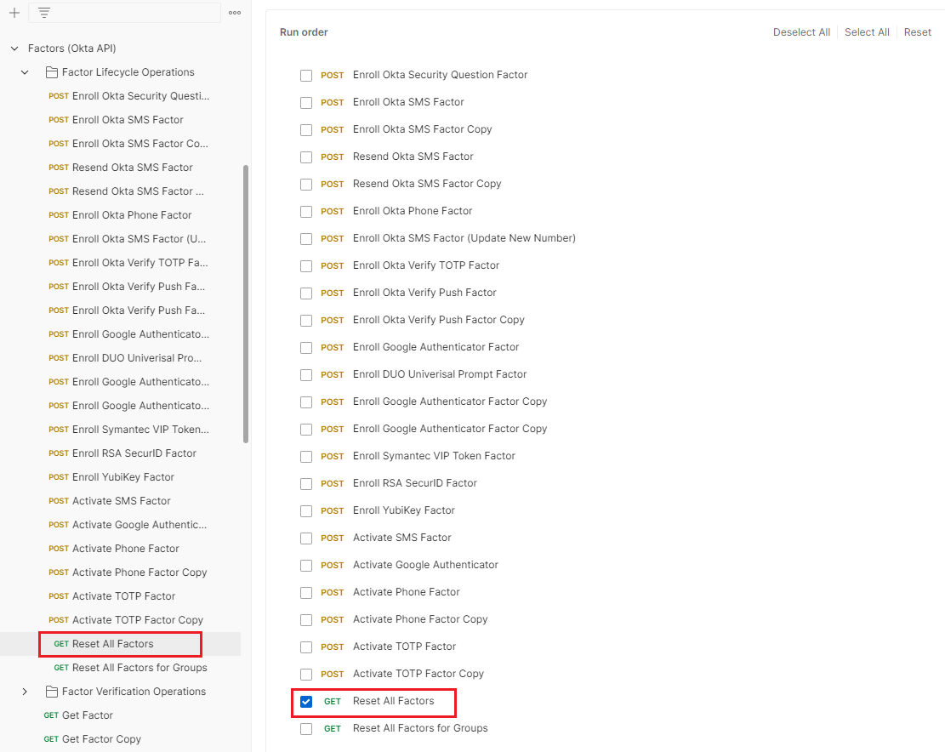The width and height of the screenshot is (945, 752).
Task: Tick the Activate TOTP Factor Copy checkbox
Action: (x=306, y=675)
